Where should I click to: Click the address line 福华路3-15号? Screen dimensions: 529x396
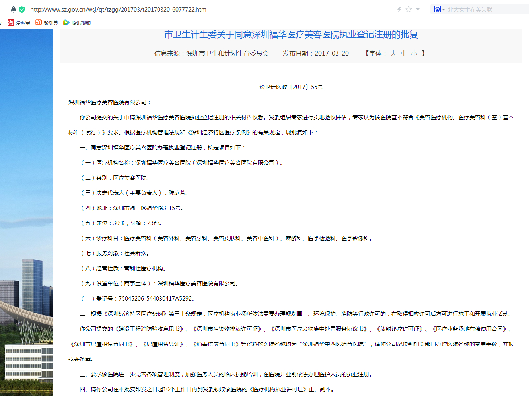point(132,208)
